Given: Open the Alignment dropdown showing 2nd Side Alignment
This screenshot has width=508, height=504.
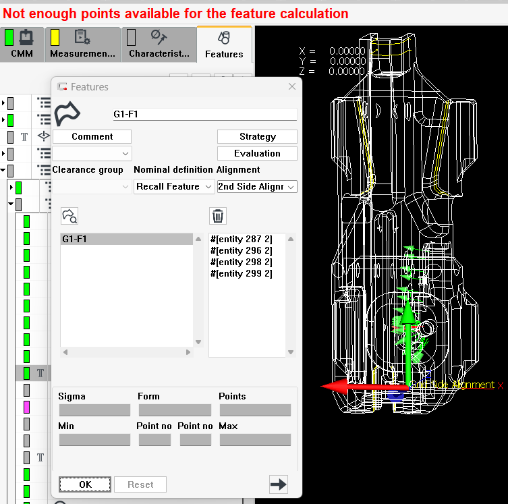Looking at the screenshot, I should click(257, 186).
